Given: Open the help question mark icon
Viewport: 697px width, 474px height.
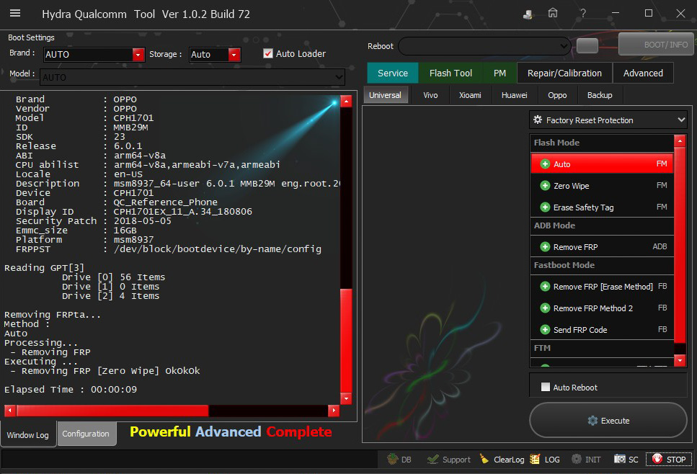Looking at the screenshot, I should 582,14.
